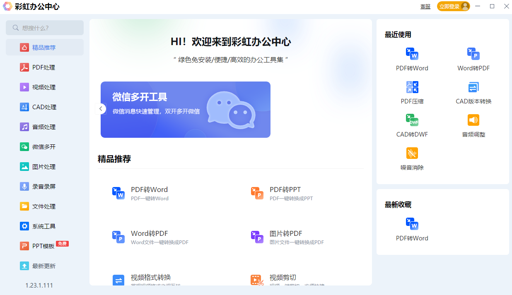This screenshot has width=512, height=295.
Task: Open PDF压缩 icon in recent tools
Action: (412, 87)
